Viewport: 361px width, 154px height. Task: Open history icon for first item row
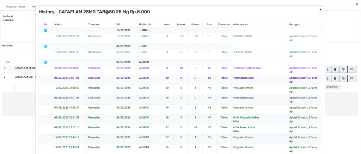343,69
